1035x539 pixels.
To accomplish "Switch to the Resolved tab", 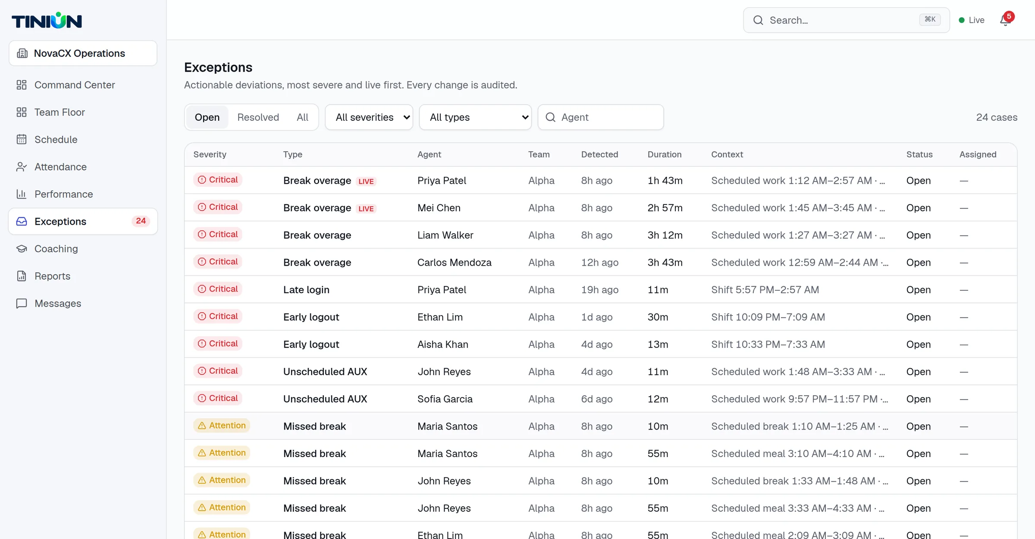I will pyautogui.click(x=258, y=117).
